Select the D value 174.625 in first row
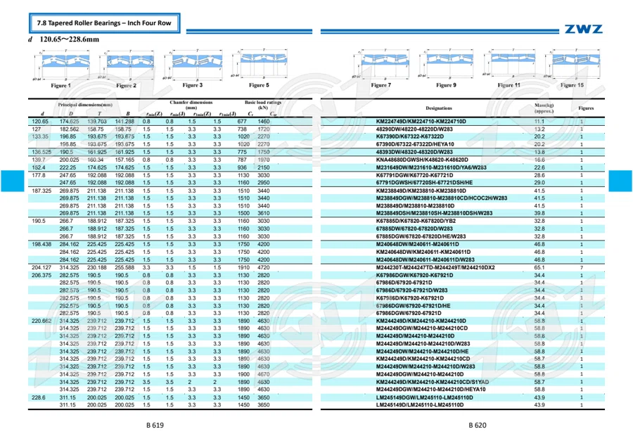 point(70,122)
